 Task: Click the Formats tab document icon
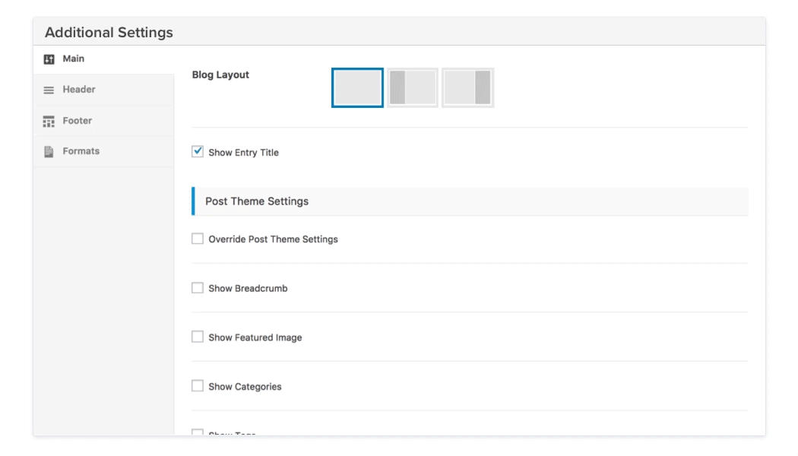coord(49,151)
